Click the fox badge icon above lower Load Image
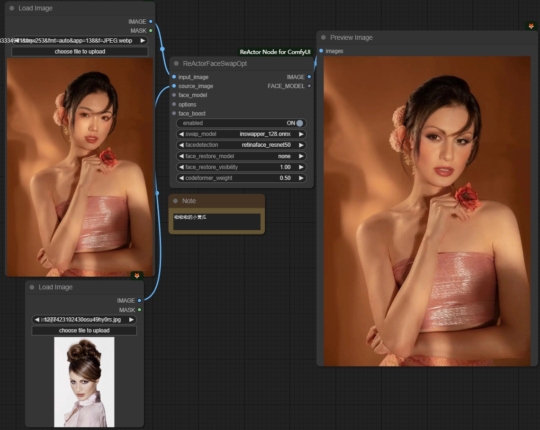Image resolution: width=540 pixels, height=430 pixels. [x=137, y=276]
